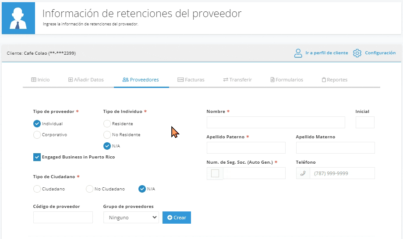Open the Transferir tab
Screen dimensions: 403x239
[237, 80]
